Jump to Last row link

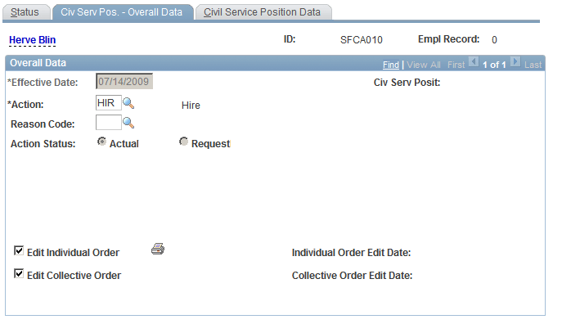pos(533,65)
